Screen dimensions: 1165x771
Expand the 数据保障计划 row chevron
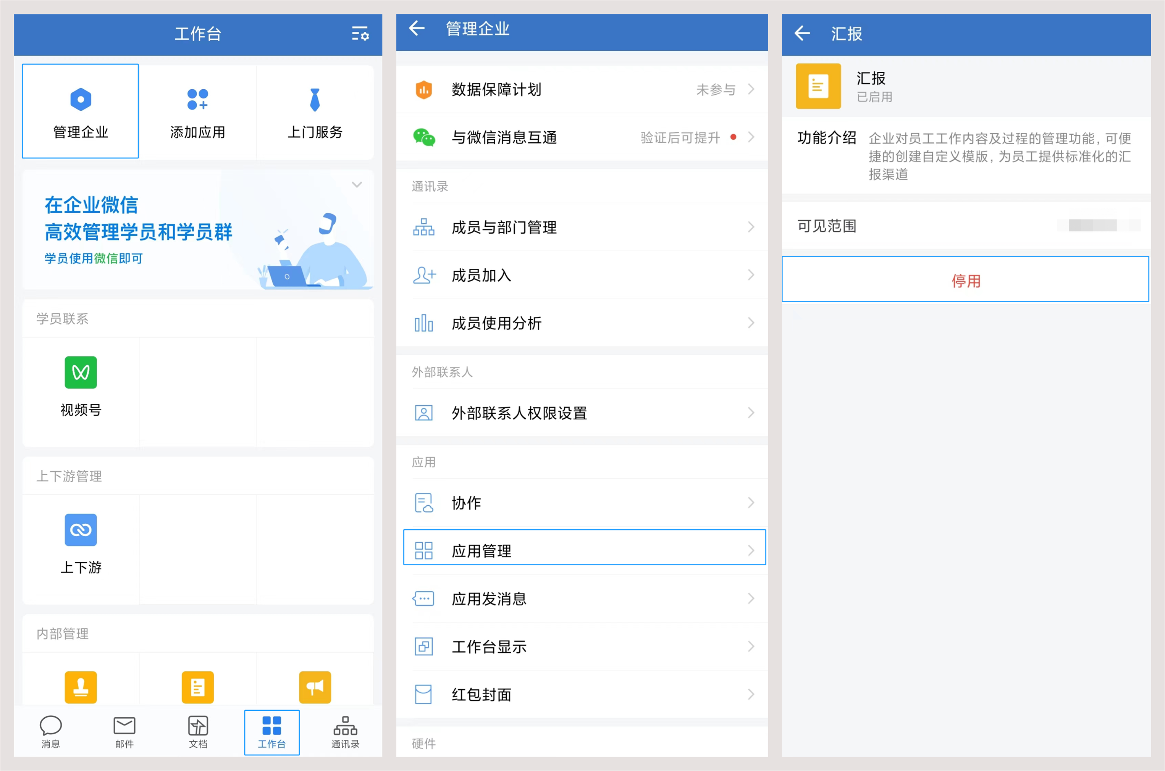coord(751,89)
